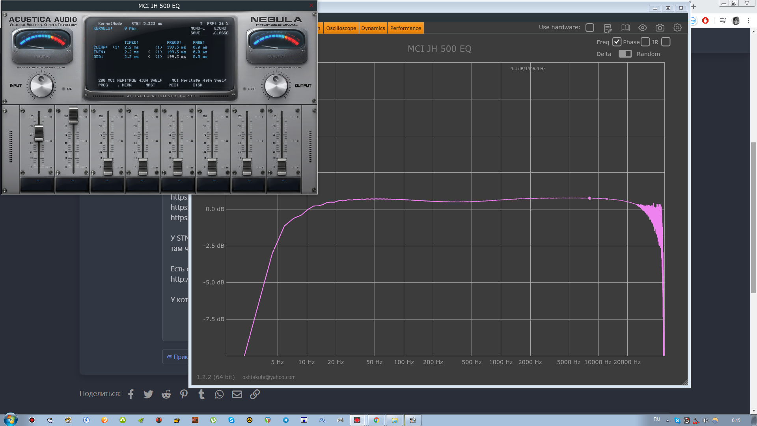Image resolution: width=757 pixels, height=426 pixels.
Task: Click the first fader handle in Nebula
Action: (39, 133)
